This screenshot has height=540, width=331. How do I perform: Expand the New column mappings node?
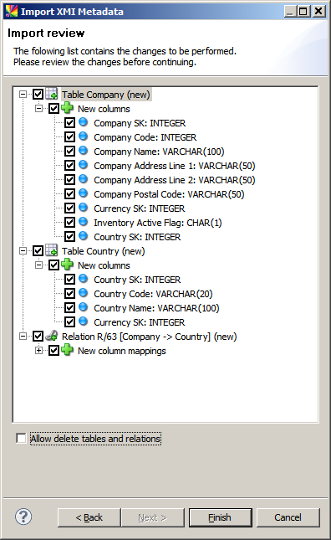pos(38,350)
